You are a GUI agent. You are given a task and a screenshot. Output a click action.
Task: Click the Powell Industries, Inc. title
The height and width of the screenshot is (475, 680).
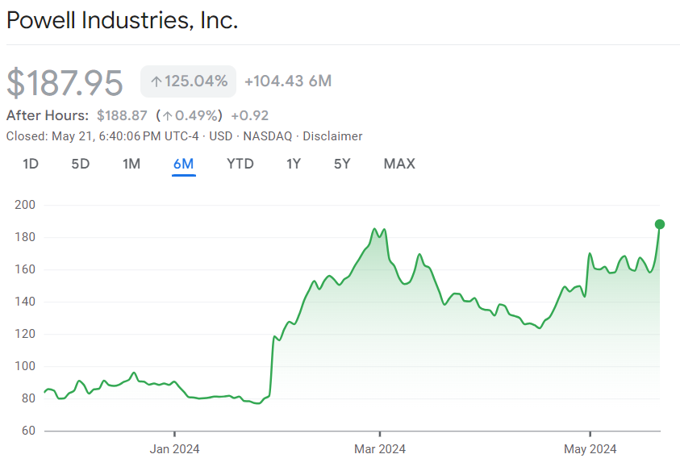click(x=123, y=20)
